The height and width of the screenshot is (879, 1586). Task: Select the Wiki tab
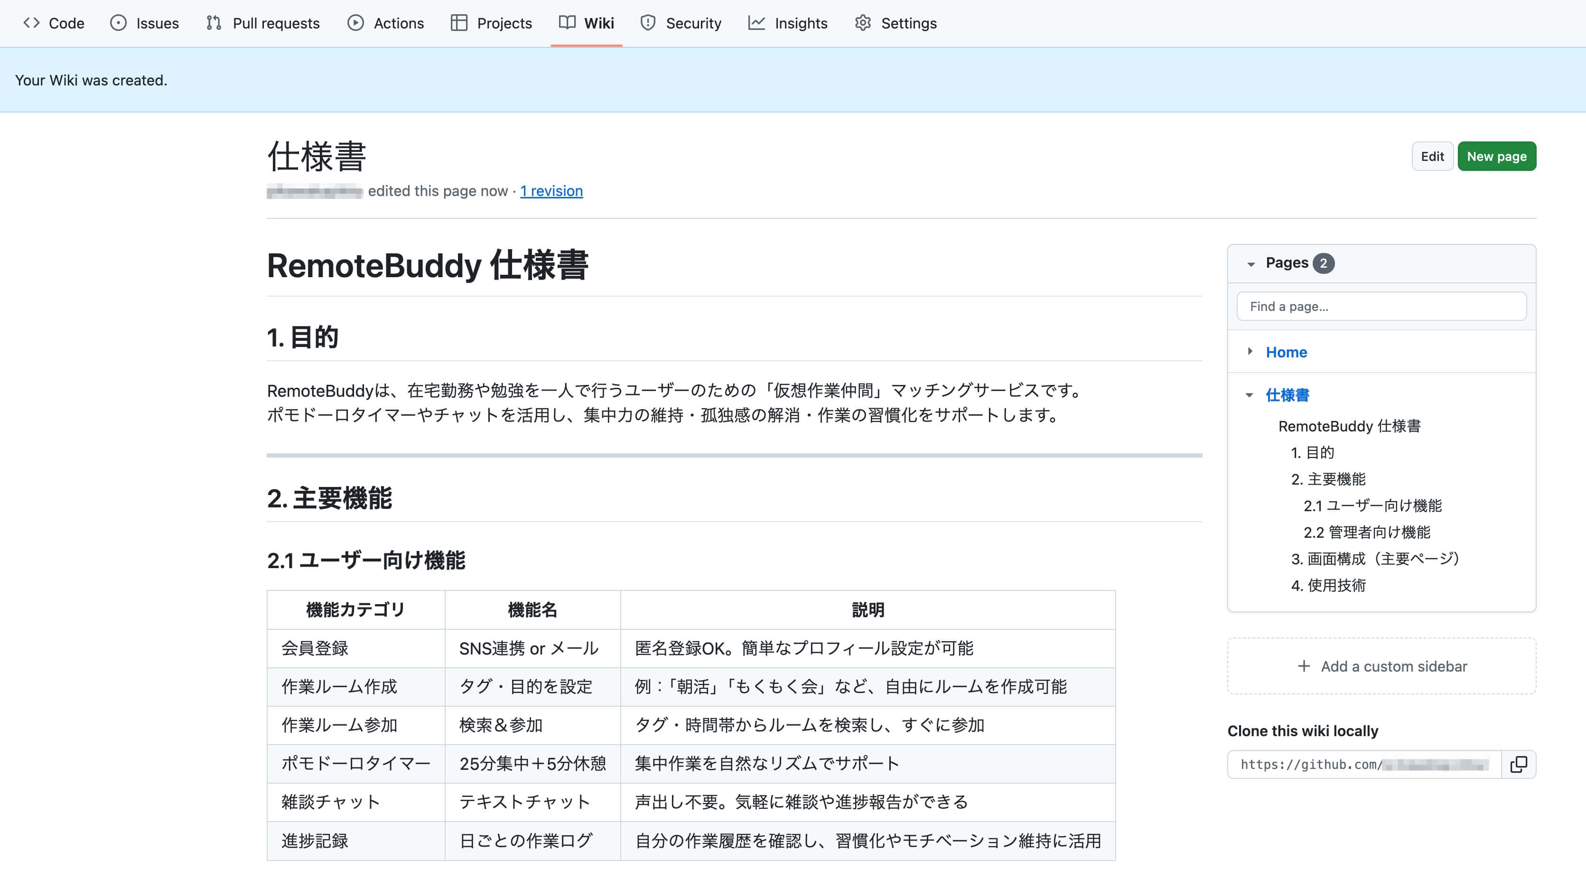tap(586, 23)
